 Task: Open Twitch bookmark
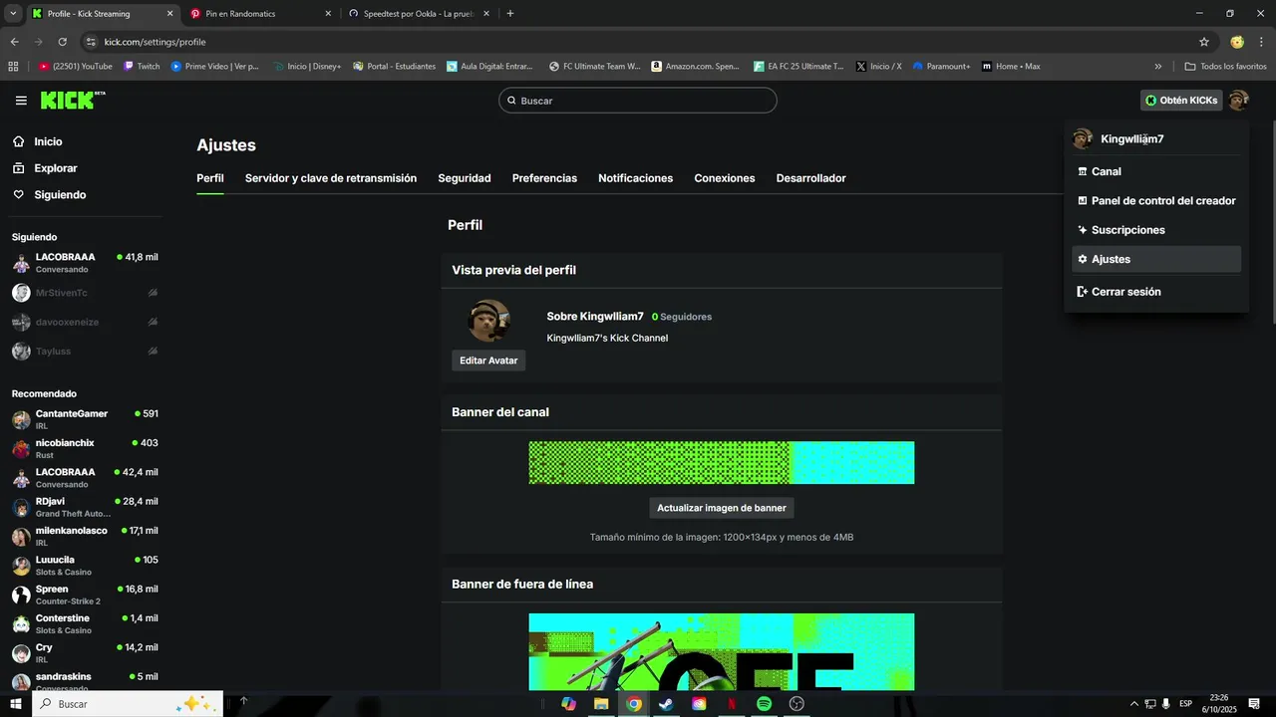[x=142, y=66]
